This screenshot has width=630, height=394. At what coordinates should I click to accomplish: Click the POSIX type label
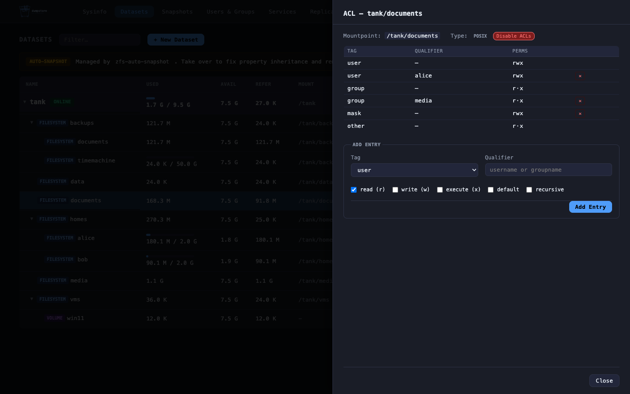click(480, 36)
